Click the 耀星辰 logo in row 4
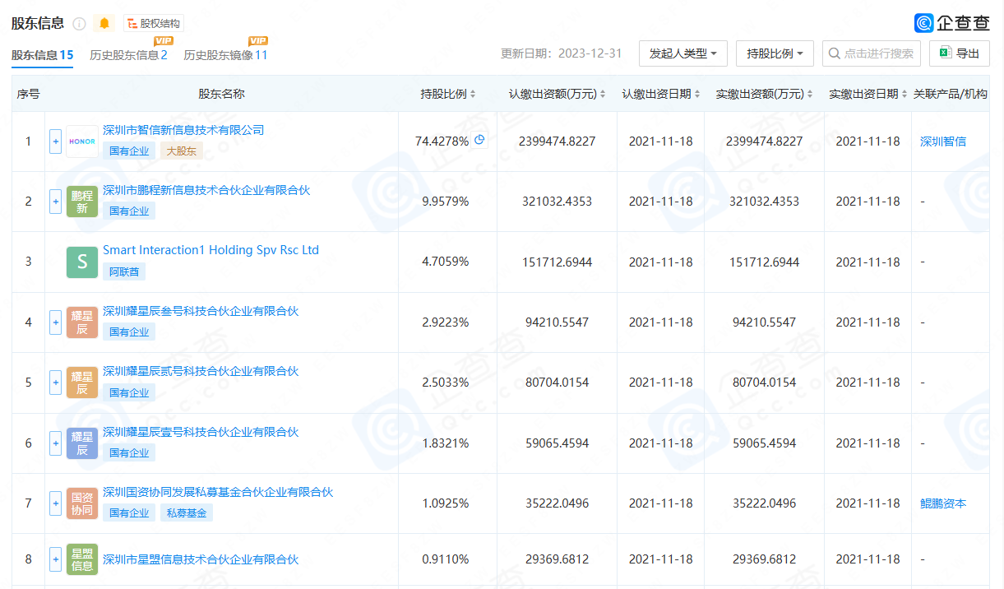The width and height of the screenshot is (1004, 589). click(82, 322)
